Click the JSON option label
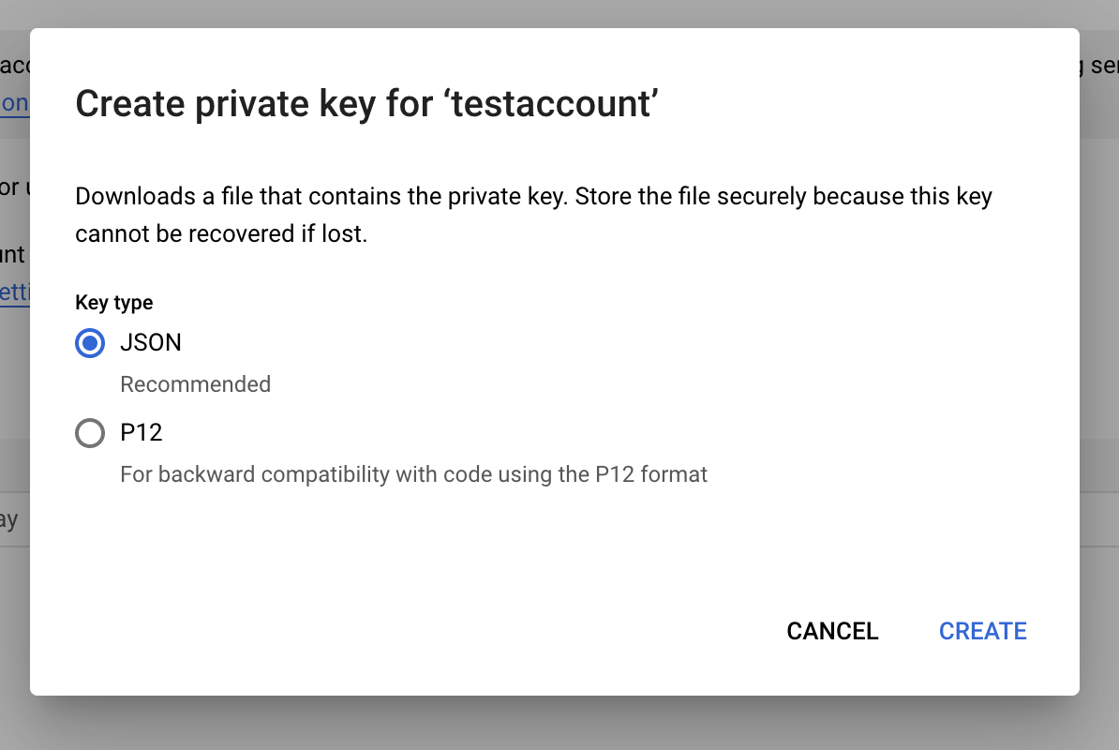The image size is (1119, 750). pos(151,343)
